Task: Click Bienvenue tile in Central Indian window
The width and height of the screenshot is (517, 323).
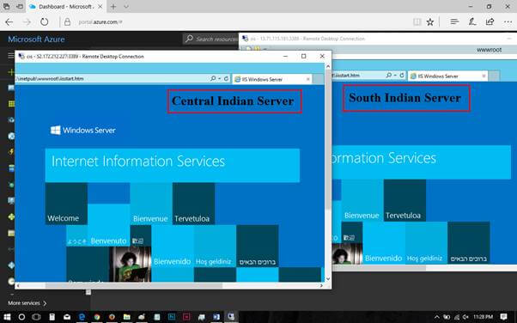Action: tap(150, 204)
